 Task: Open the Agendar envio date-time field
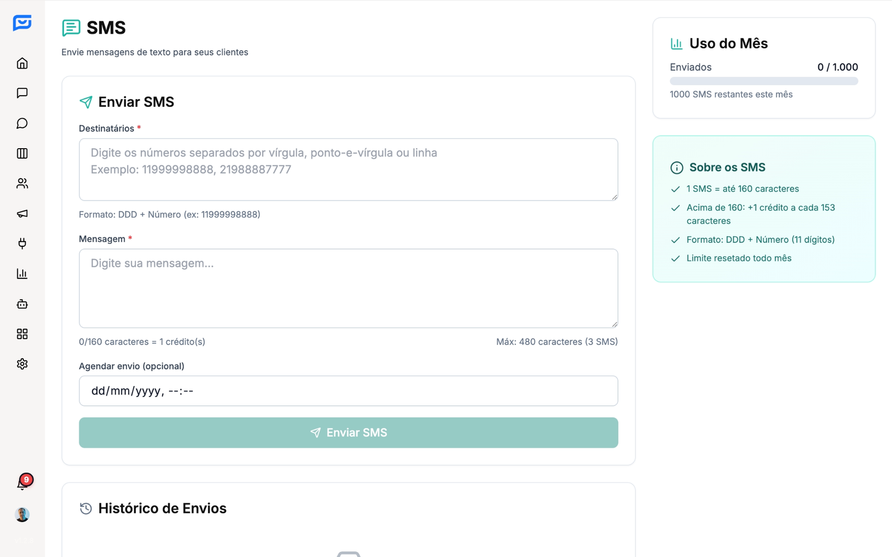pos(348,391)
